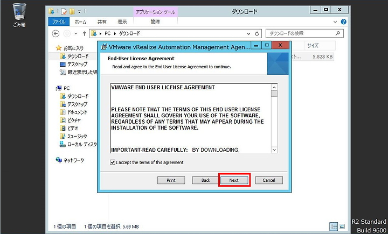Click the Back button in the installer
388x234 pixels.
pyautogui.click(x=206, y=180)
